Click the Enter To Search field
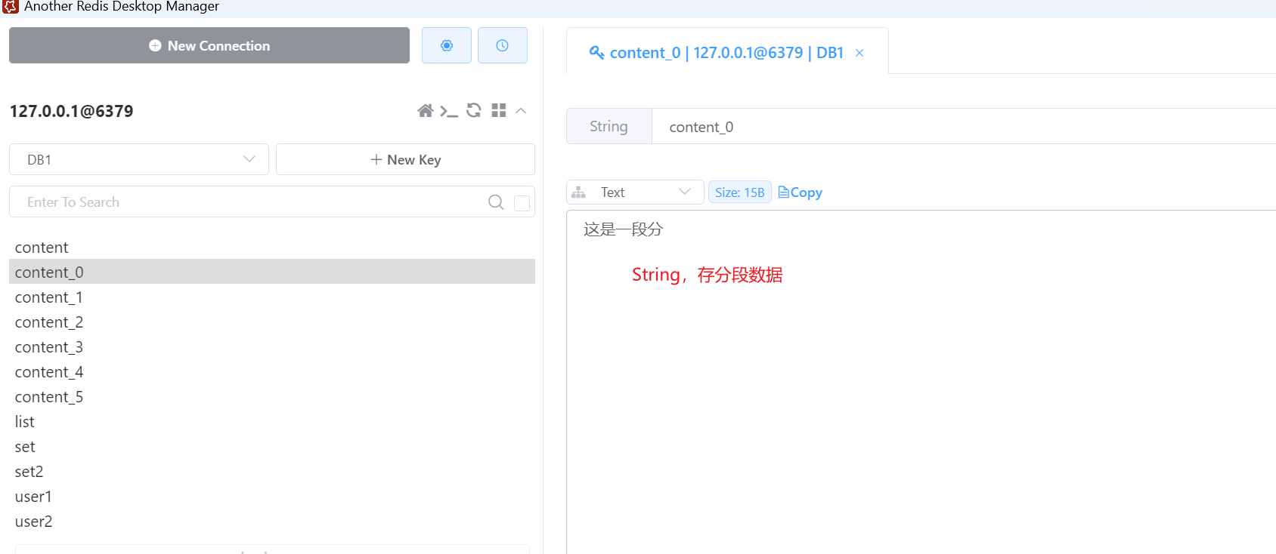1276x554 pixels. [249, 202]
